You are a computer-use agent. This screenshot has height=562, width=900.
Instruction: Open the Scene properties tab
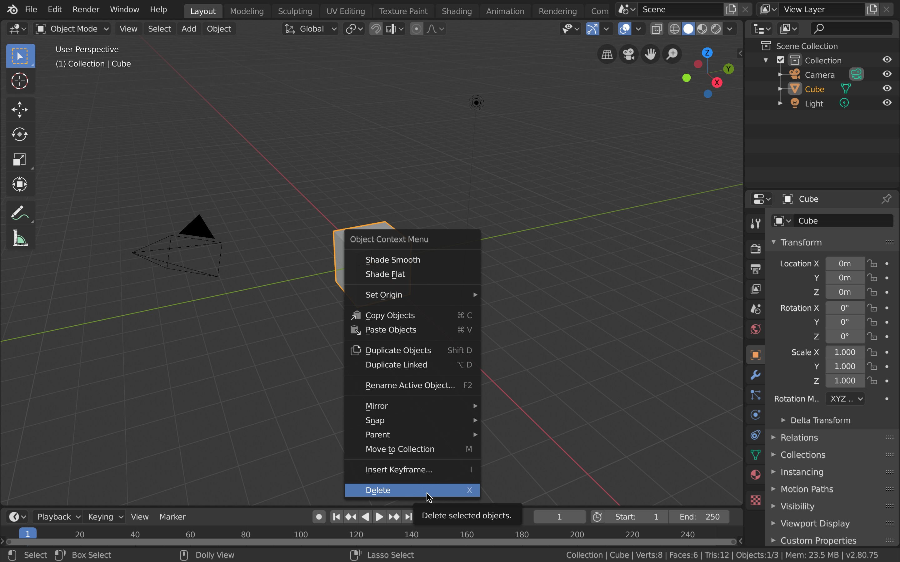click(755, 309)
